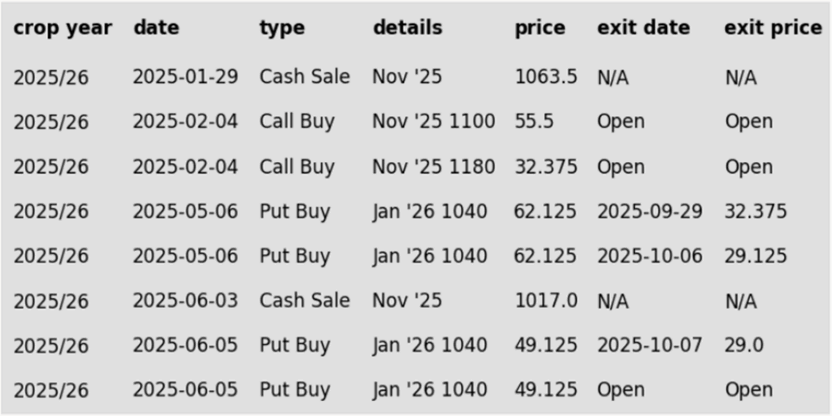The width and height of the screenshot is (832, 416).
Task: Select the 2025-06-03 date cell
Action: point(185,301)
